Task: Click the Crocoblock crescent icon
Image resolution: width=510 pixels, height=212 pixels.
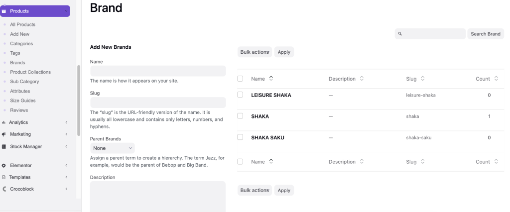Action: [x=4, y=189]
